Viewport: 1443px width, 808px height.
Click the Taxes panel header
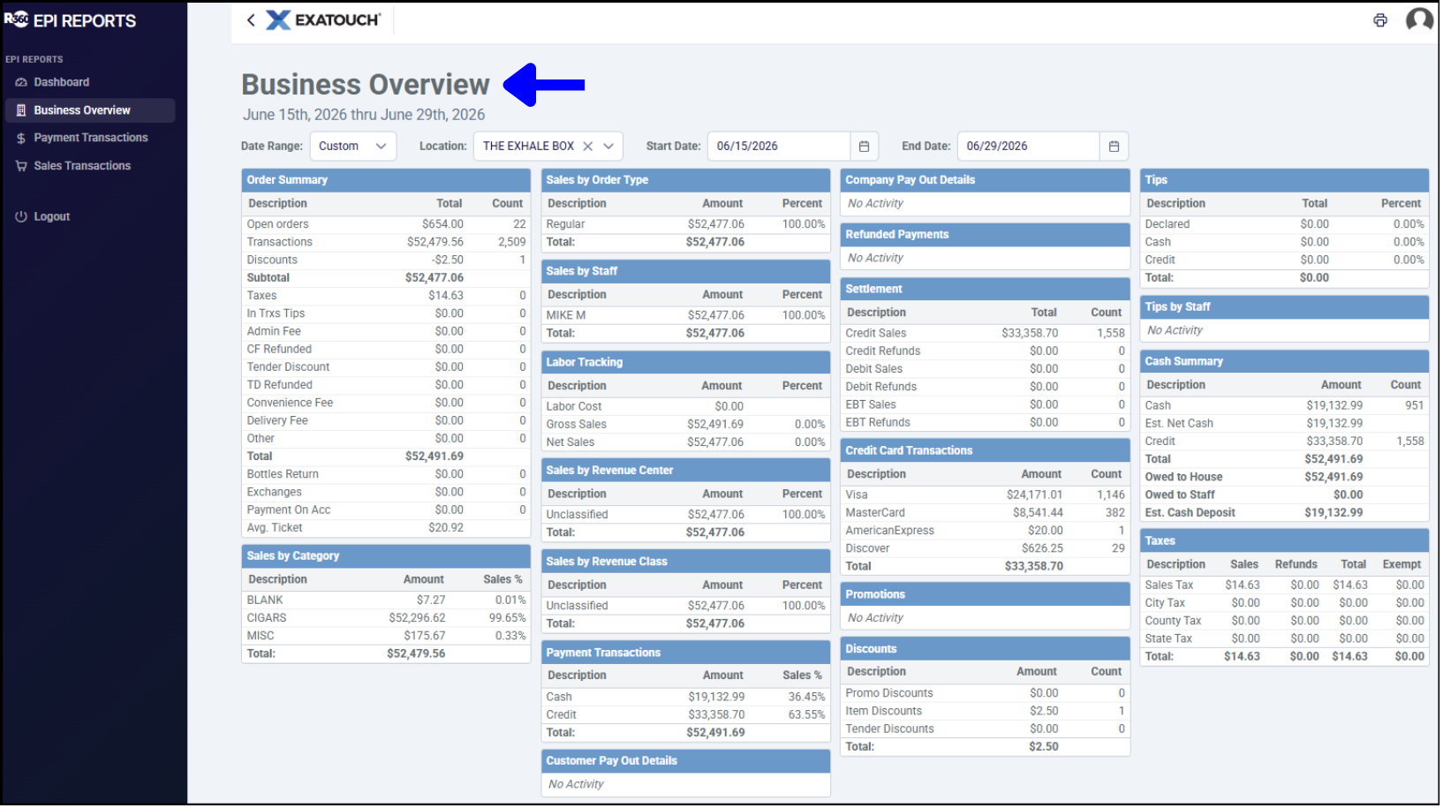click(1284, 540)
